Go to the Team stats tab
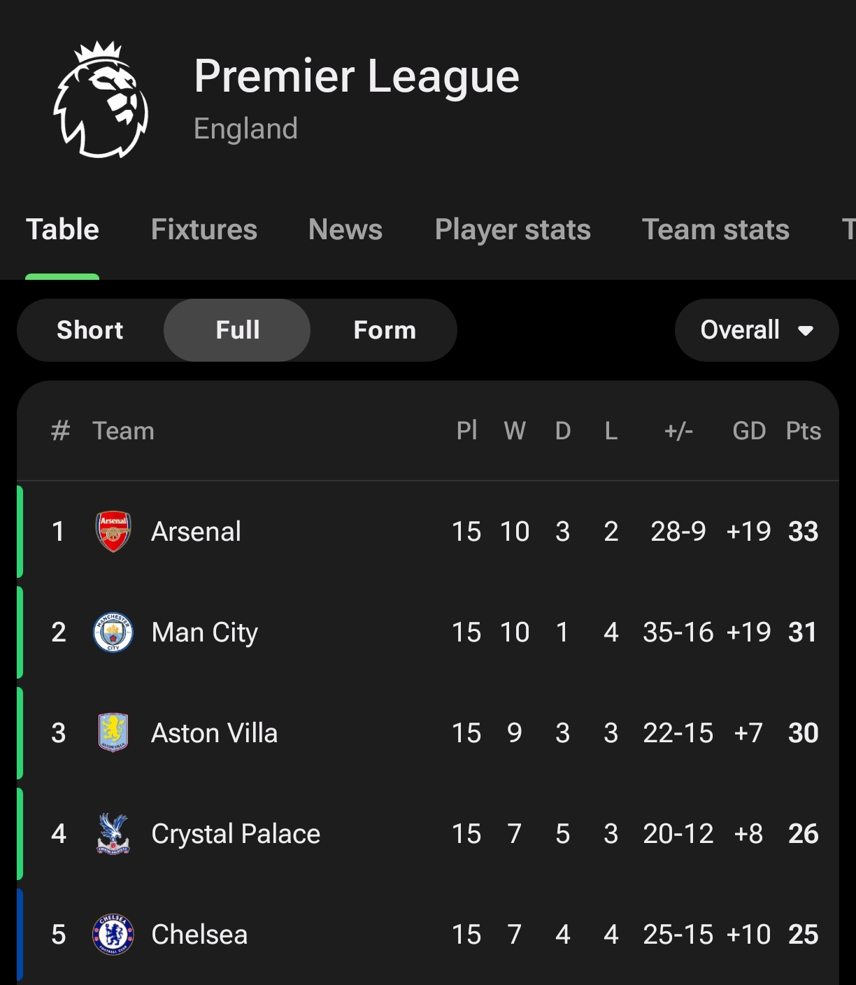 click(x=715, y=229)
